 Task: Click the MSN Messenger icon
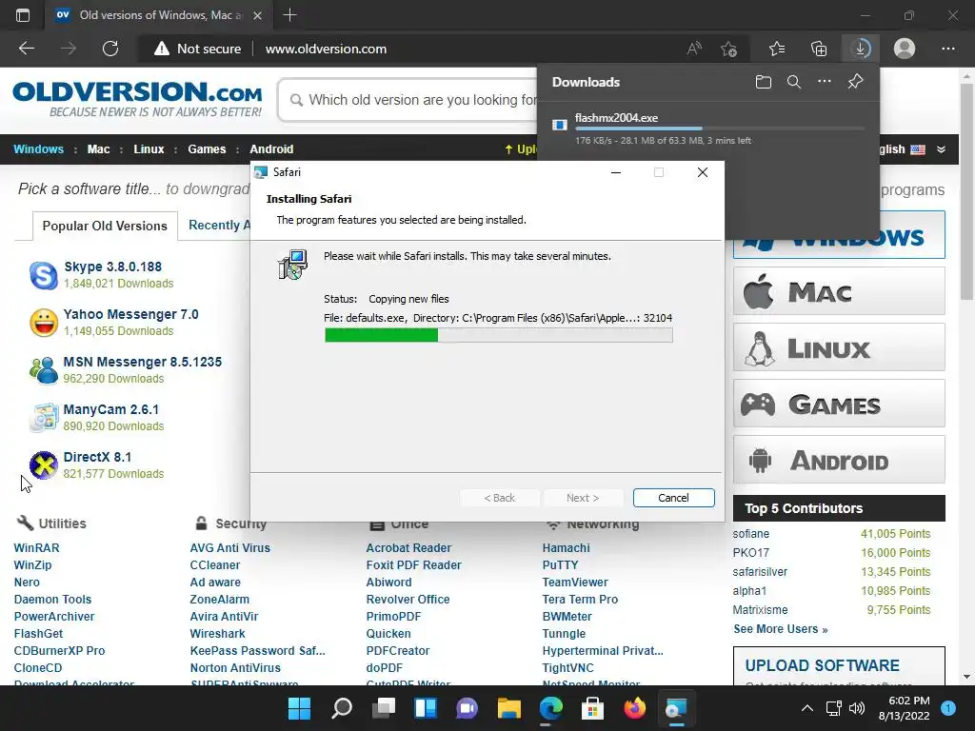tap(44, 370)
